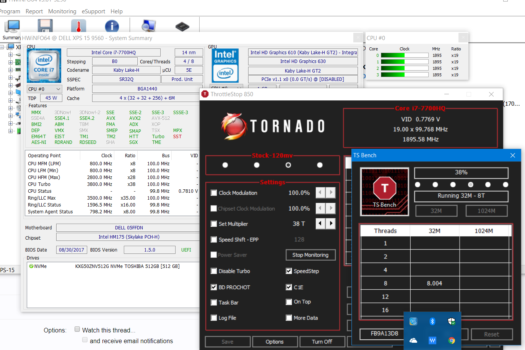Click the Turn Off button
Viewport: 525px width, 350px height.
(322, 342)
